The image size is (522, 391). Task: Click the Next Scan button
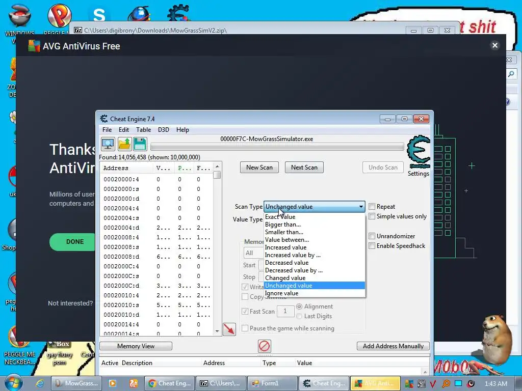[x=304, y=167]
